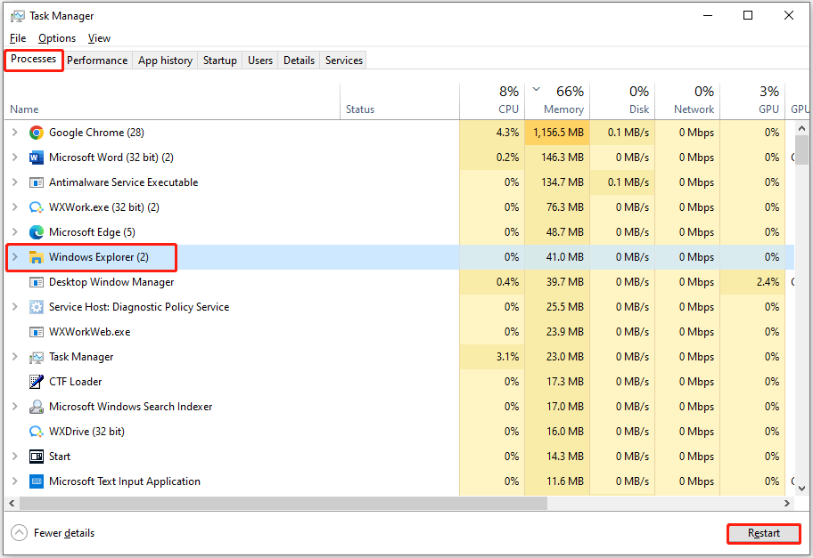Click the Microsoft Word process icon
813x558 pixels.
37,158
